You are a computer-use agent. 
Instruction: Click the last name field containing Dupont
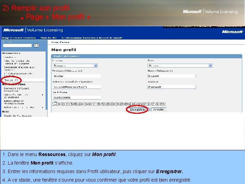(x=171, y=76)
